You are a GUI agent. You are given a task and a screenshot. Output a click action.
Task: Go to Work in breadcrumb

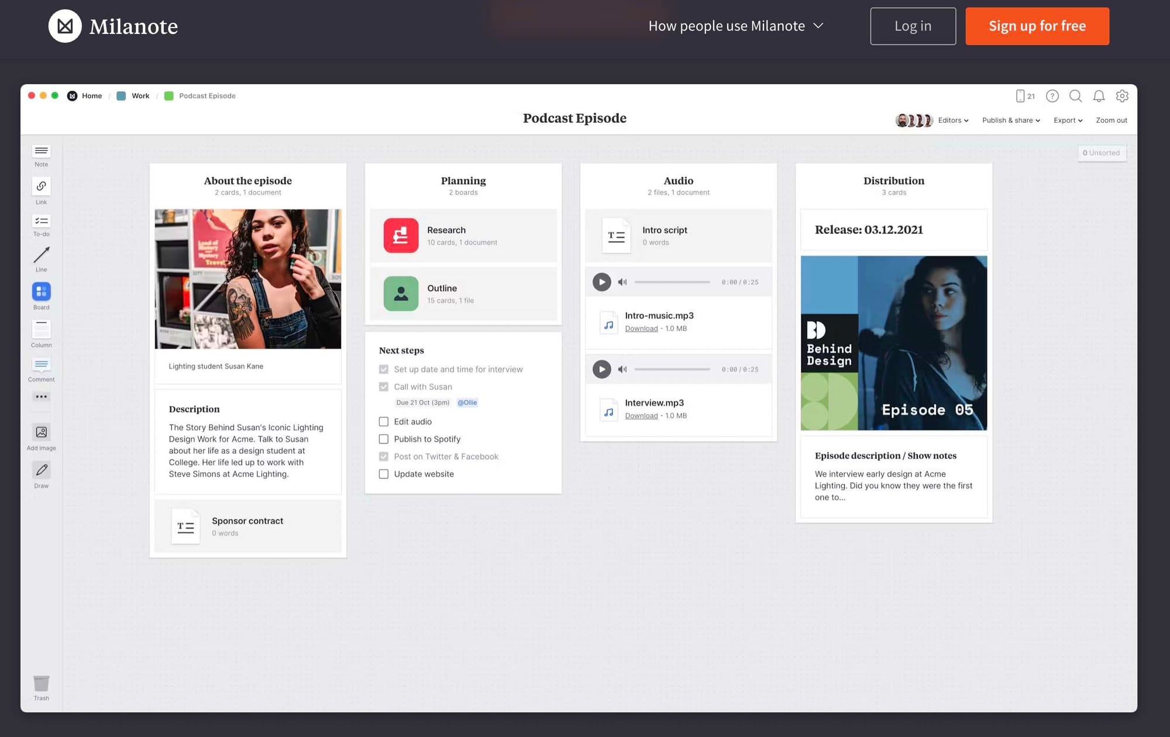tap(140, 96)
